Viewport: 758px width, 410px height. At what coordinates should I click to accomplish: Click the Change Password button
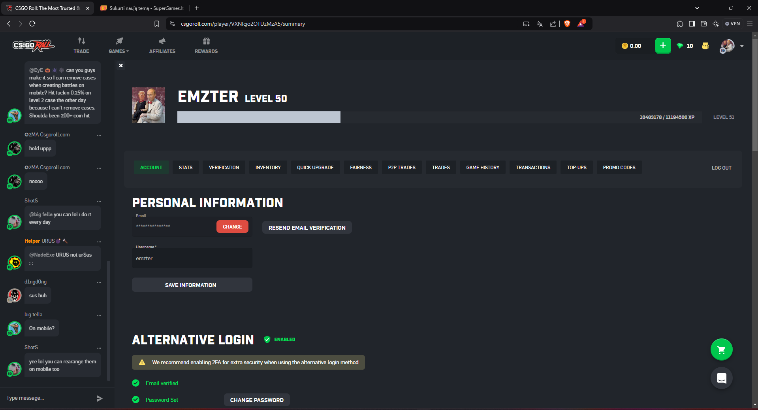point(257,400)
